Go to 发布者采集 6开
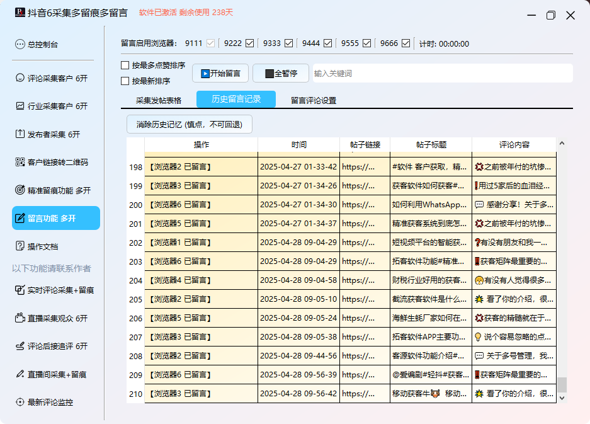590x424 pixels. tap(54, 134)
